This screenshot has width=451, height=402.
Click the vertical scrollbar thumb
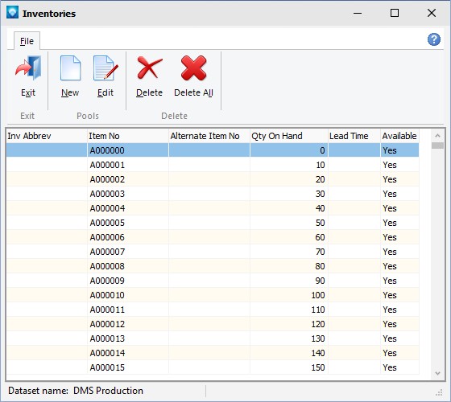pos(438,146)
